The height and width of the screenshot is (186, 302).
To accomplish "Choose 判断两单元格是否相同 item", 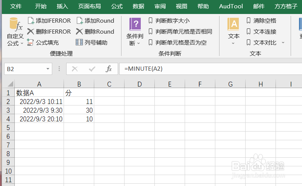I will point(181,31).
